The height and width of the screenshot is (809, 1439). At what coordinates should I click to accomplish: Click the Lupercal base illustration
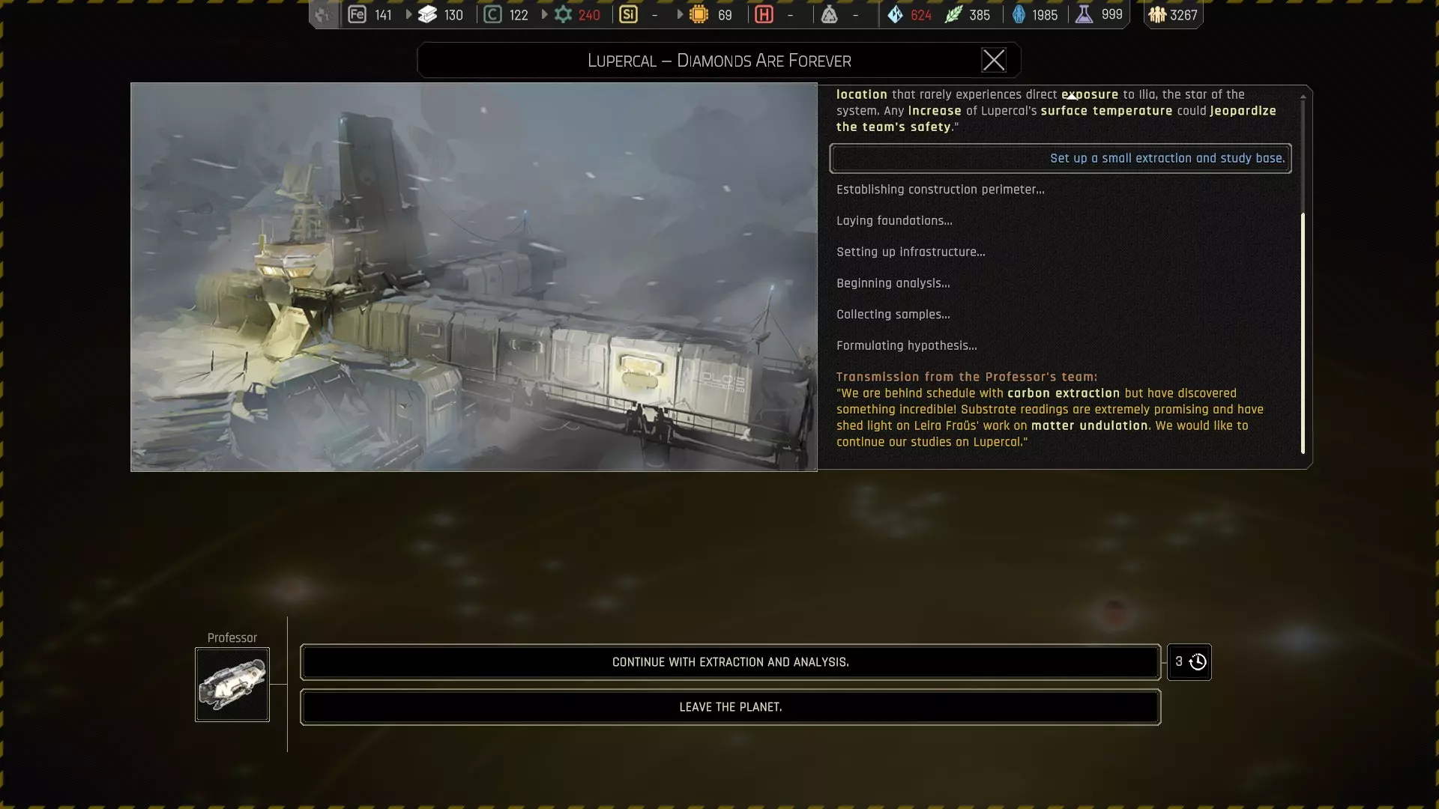point(474,276)
